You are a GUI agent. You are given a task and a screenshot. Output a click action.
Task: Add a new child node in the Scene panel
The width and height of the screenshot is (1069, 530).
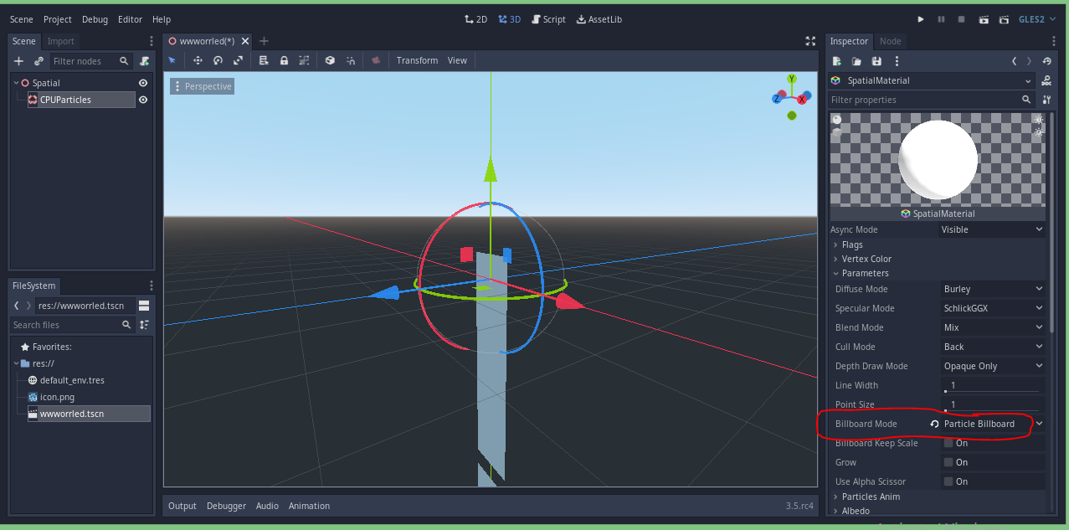tap(18, 60)
